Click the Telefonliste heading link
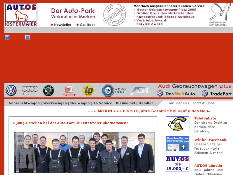The height and width of the screenshot is (175, 233). [205, 118]
